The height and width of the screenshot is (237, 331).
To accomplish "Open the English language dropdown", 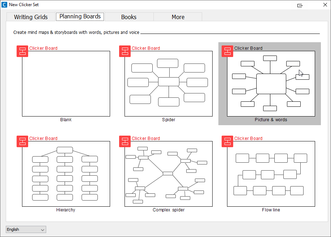I will click(x=26, y=229).
